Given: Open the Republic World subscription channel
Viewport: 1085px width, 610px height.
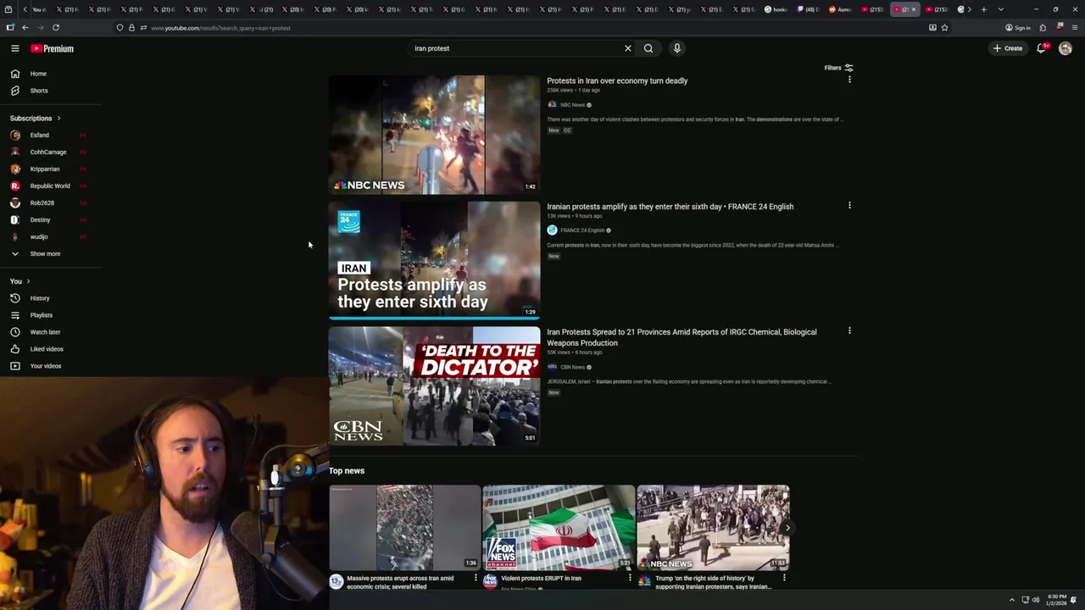Looking at the screenshot, I should (51, 186).
